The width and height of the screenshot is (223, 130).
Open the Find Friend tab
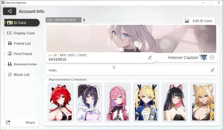(20, 54)
